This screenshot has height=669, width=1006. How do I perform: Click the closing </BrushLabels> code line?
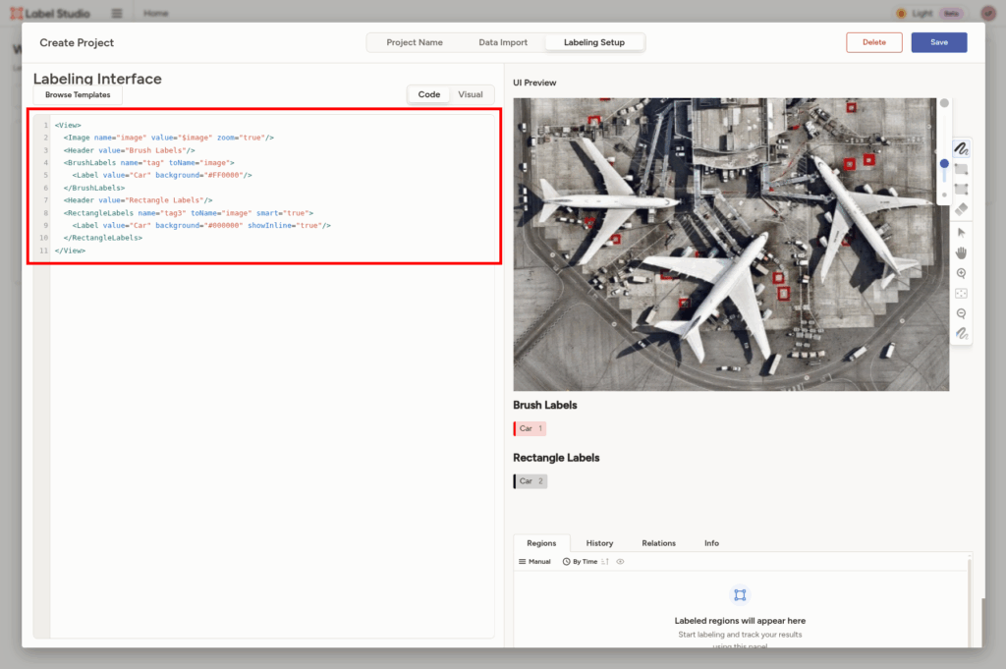point(94,188)
